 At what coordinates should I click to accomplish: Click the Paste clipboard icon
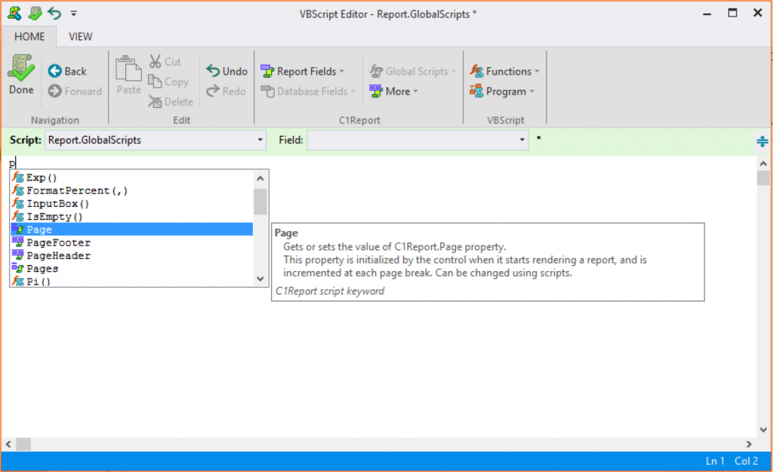(x=128, y=69)
